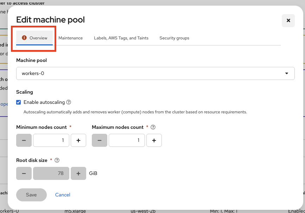Switch to the Maintenance tab
Screen dimensions: 305x213
(x=70, y=38)
